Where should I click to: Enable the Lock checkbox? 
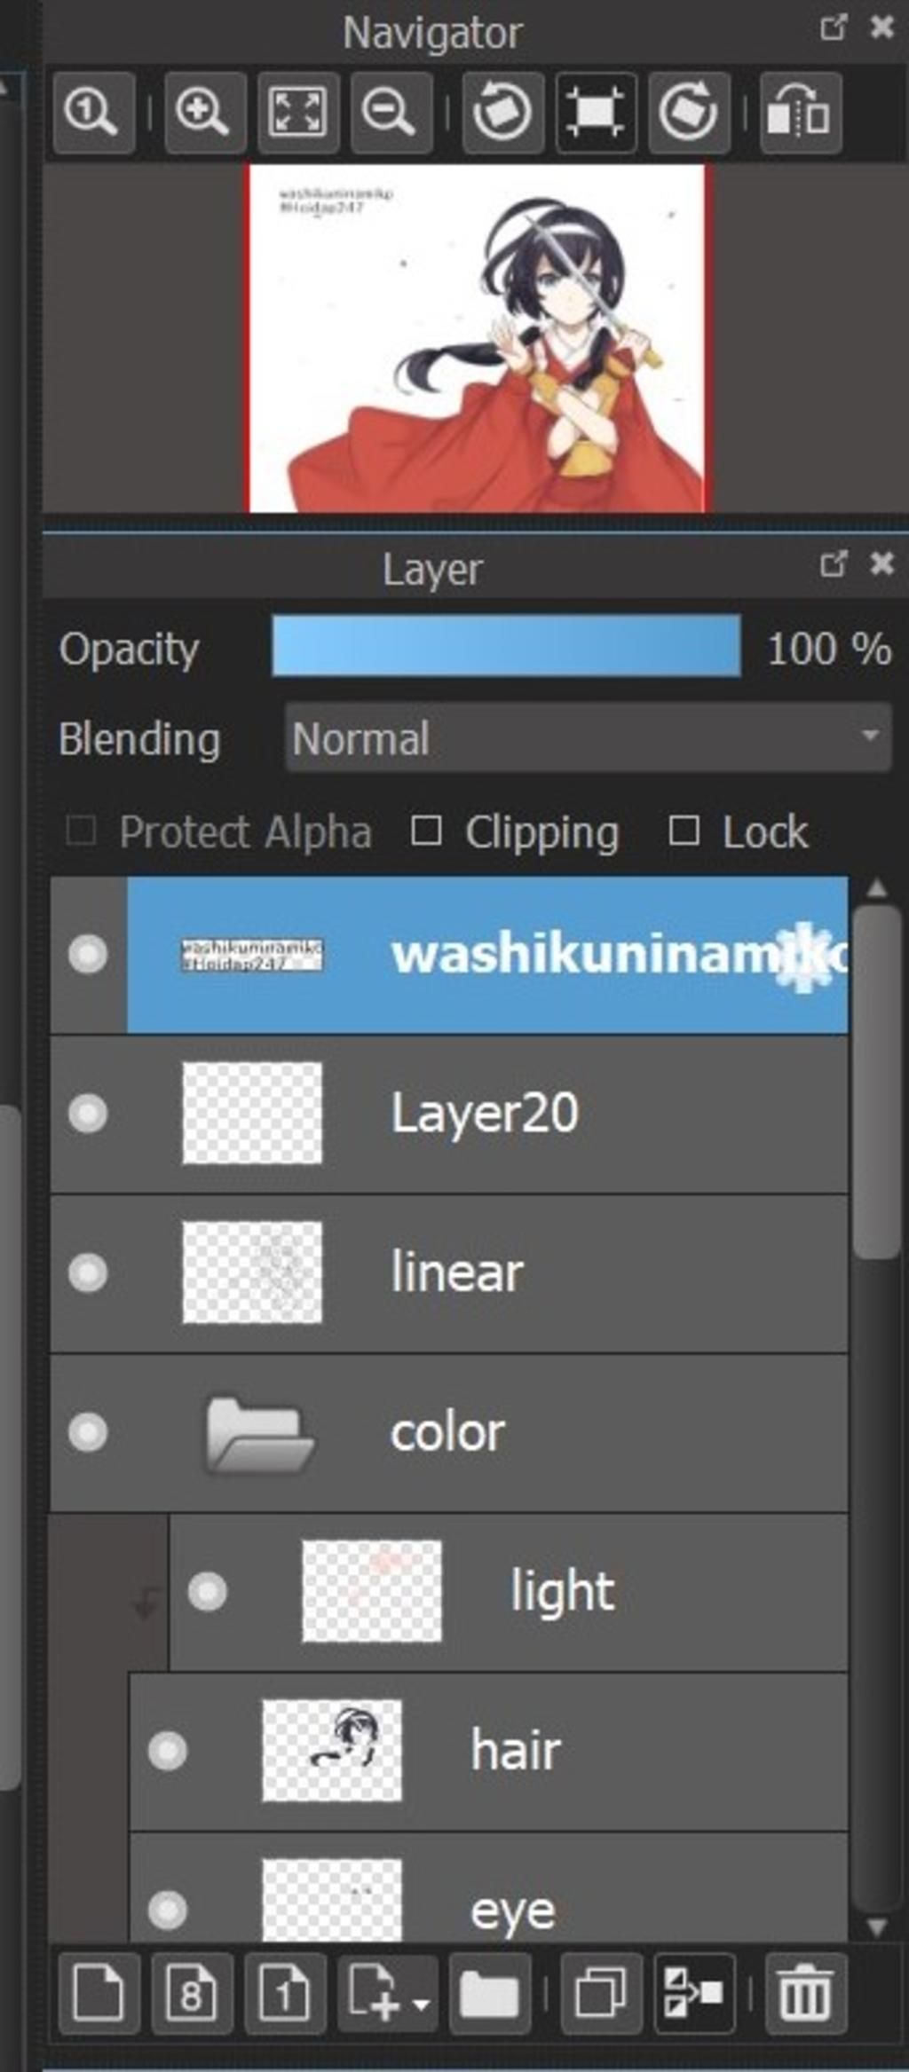(x=684, y=831)
